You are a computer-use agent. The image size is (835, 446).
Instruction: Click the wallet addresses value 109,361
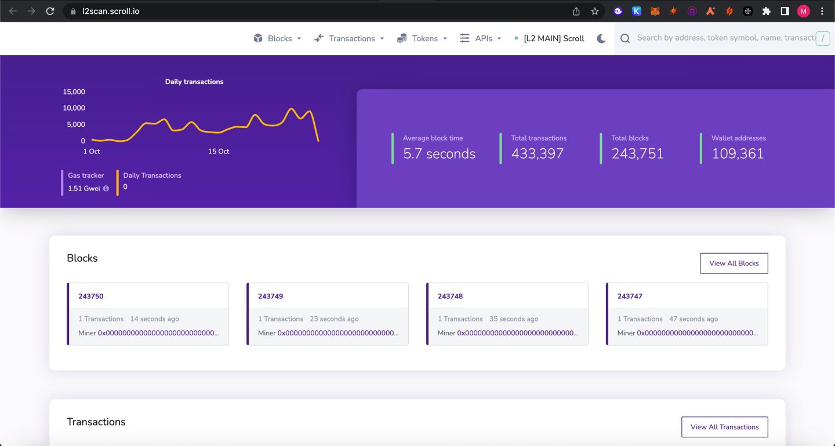738,153
